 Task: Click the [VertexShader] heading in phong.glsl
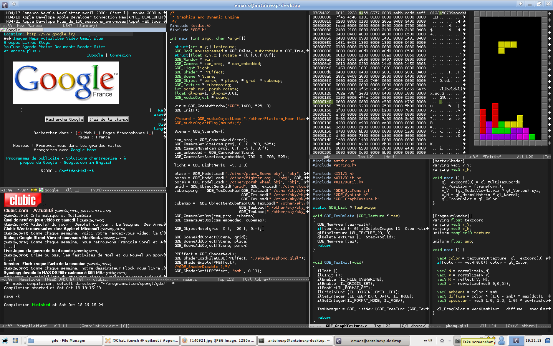click(449, 161)
